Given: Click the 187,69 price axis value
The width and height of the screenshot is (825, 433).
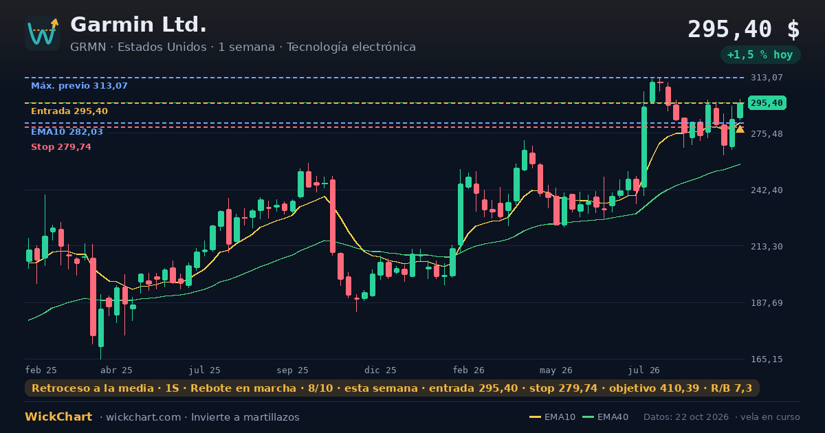Looking at the screenshot, I should click(x=767, y=303).
